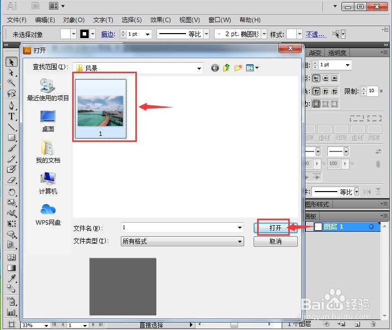The height and width of the screenshot is (330, 392).
Task: Click the miter limit (限制) value field
Action: tap(372, 91)
